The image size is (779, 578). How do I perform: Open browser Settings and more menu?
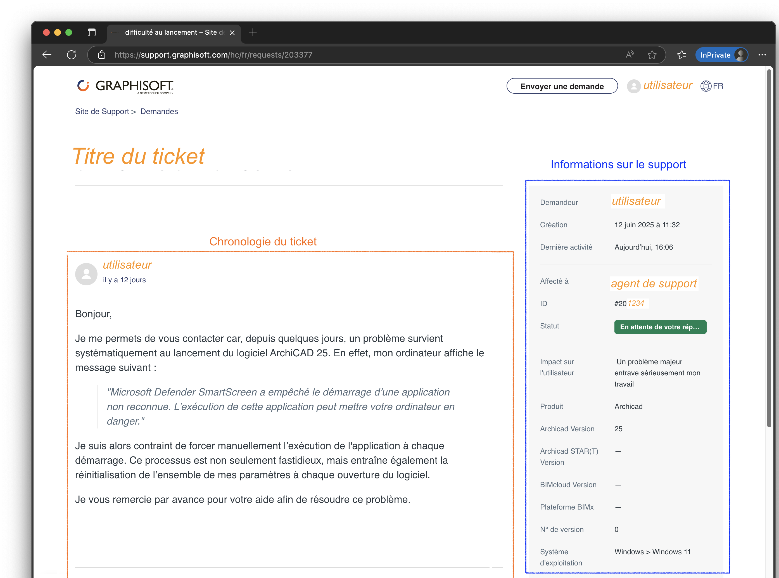[762, 55]
